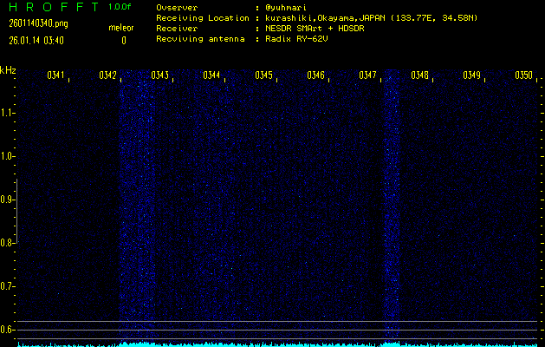Click the Receiving Location label

tap(203, 17)
